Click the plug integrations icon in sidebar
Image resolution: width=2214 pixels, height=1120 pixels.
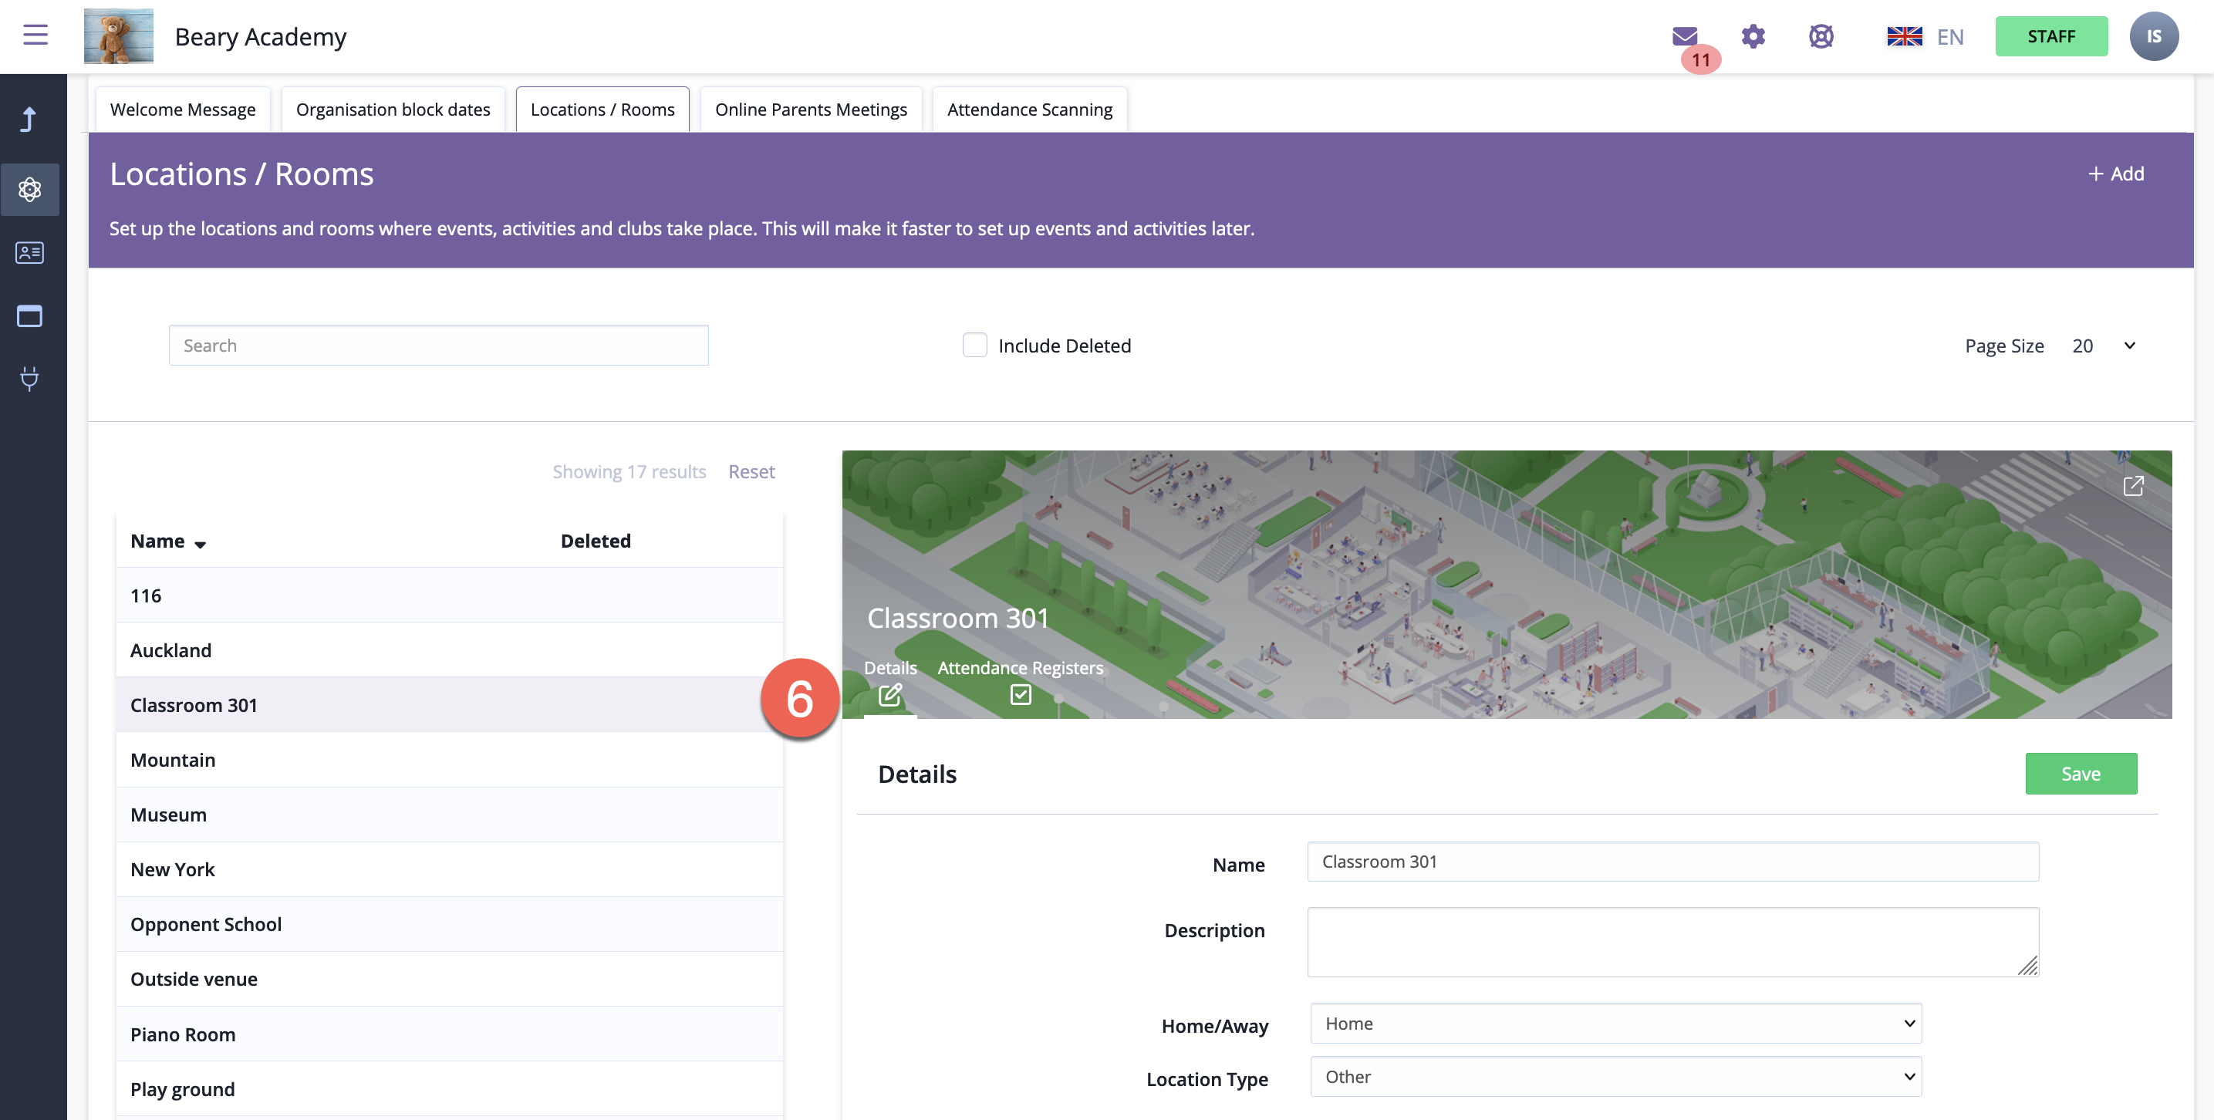(30, 378)
